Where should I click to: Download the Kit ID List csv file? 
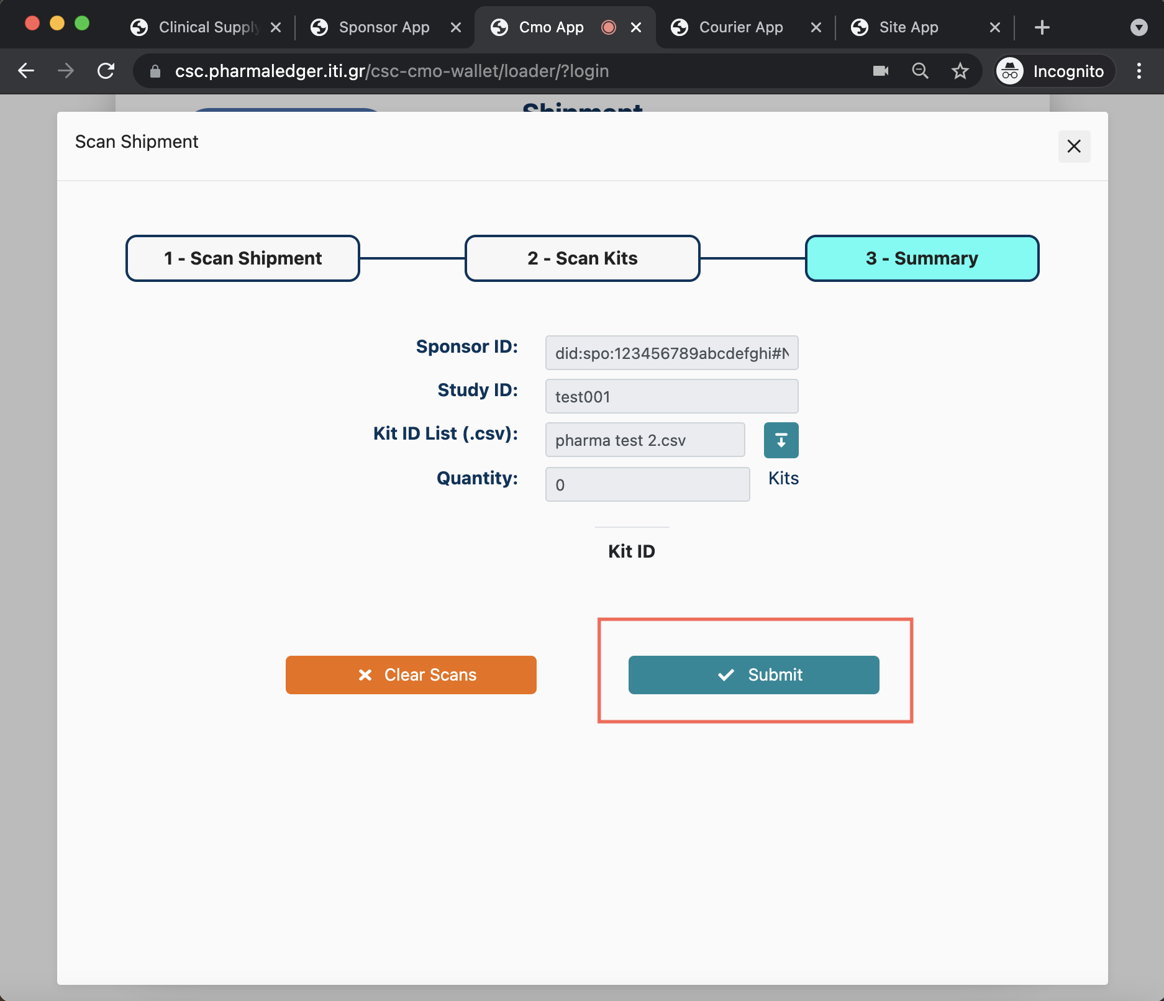click(x=781, y=440)
